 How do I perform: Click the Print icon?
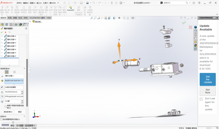87,3
